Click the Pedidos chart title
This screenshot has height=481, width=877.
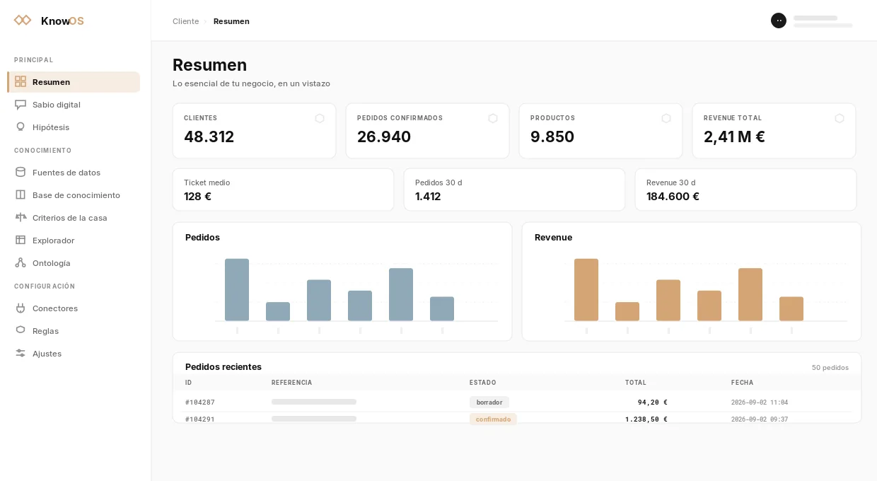pos(202,237)
